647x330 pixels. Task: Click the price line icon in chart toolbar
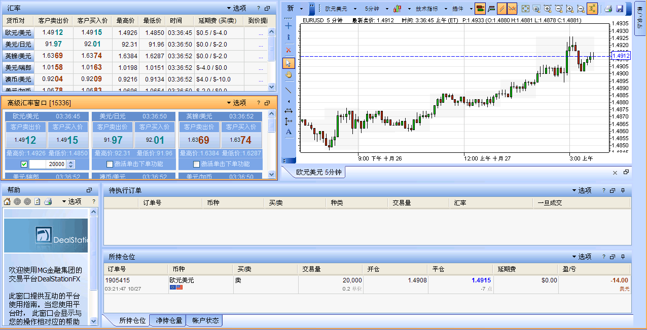tap(491, 9)
